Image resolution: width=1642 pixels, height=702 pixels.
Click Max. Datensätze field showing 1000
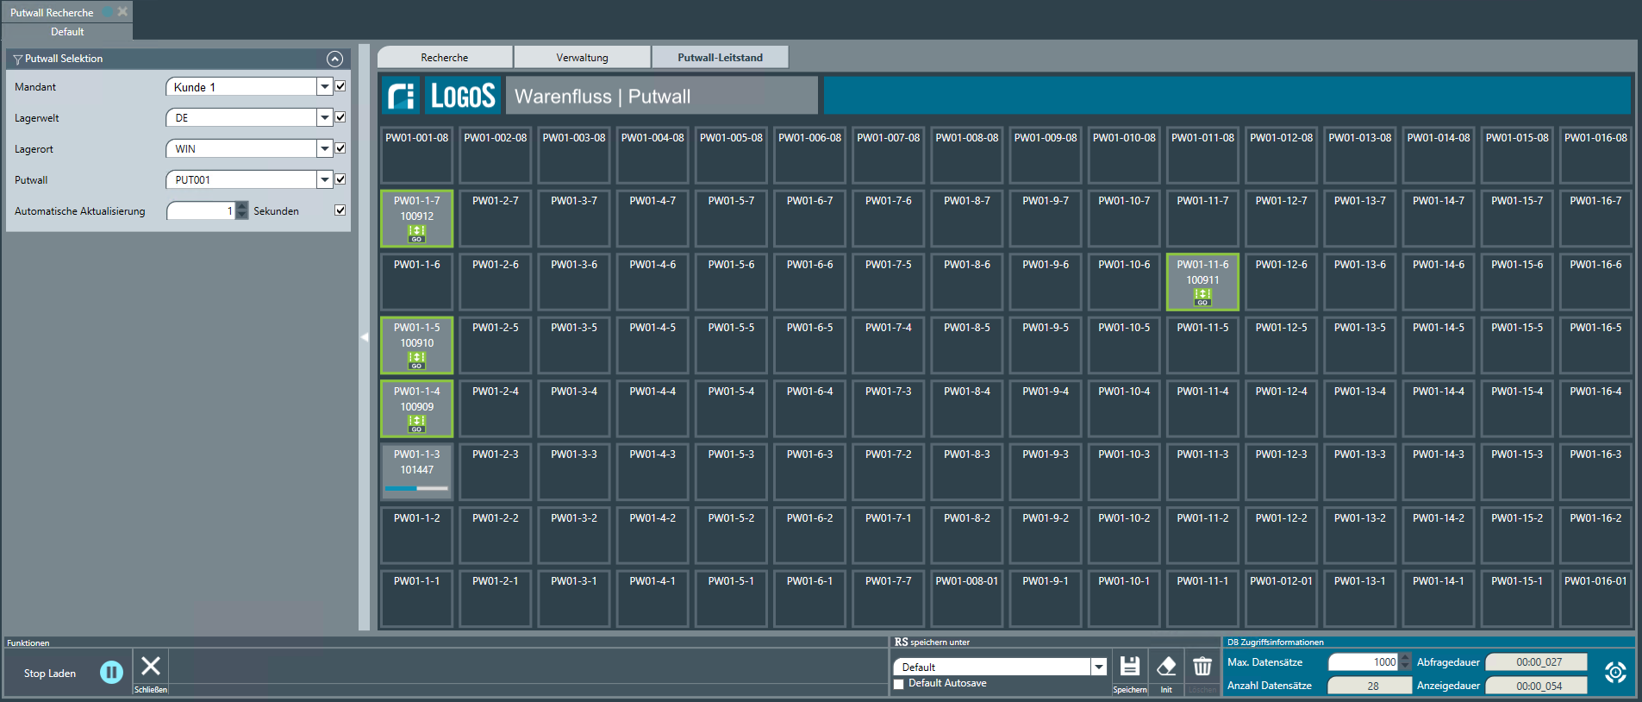coord(1364,661)
